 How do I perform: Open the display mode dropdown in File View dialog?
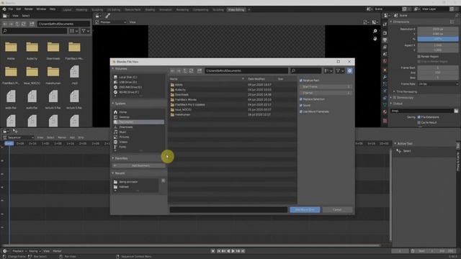[x=328, y=71]
